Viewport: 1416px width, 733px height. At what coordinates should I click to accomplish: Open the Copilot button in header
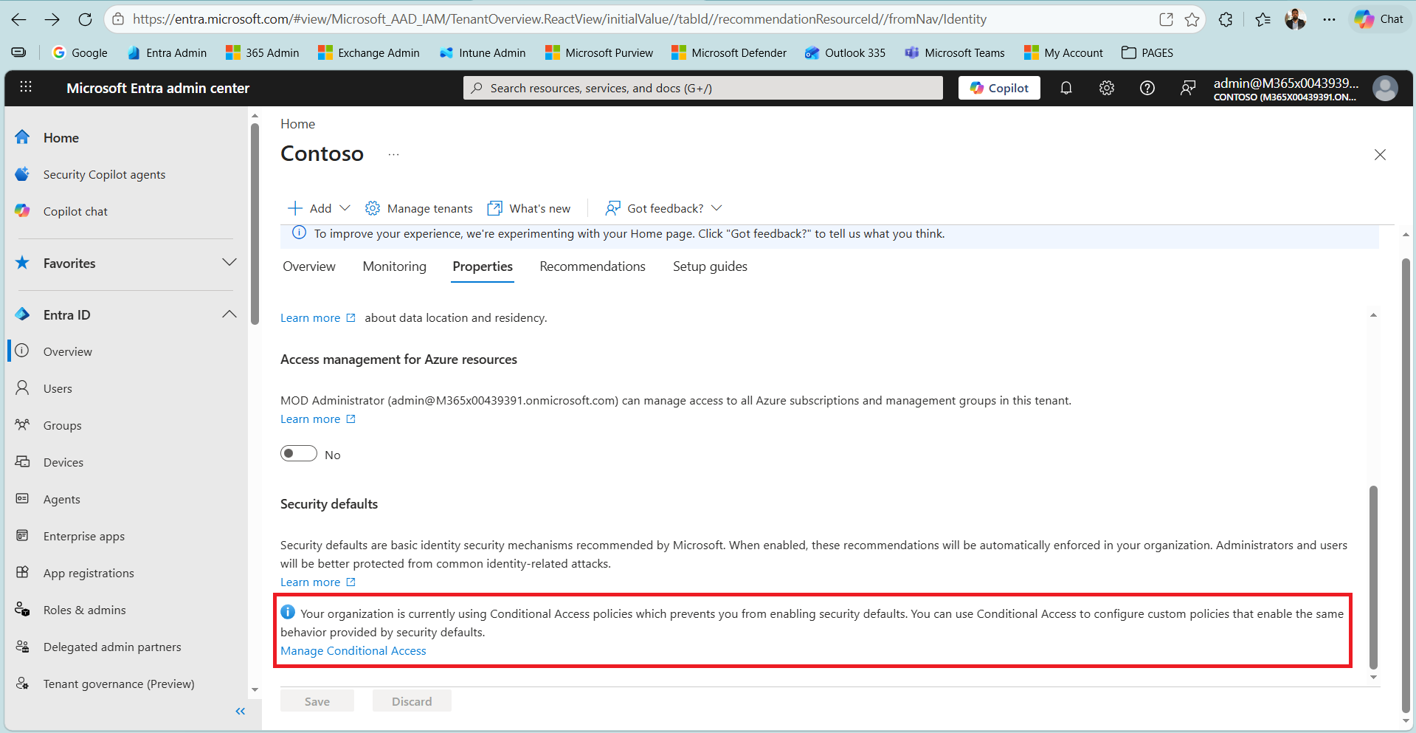(999, 88)
